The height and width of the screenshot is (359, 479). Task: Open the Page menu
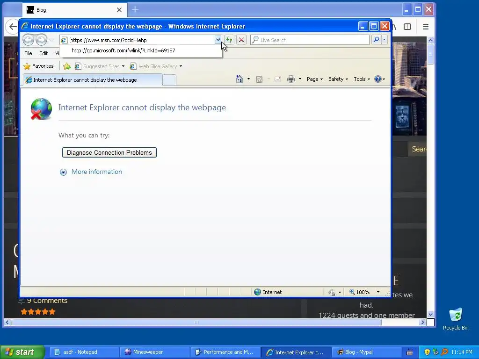coord(315,79)
